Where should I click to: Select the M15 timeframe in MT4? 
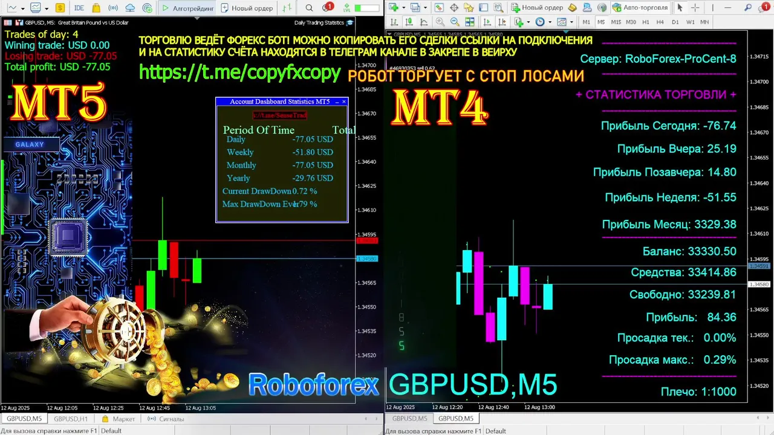click(616, 22)
